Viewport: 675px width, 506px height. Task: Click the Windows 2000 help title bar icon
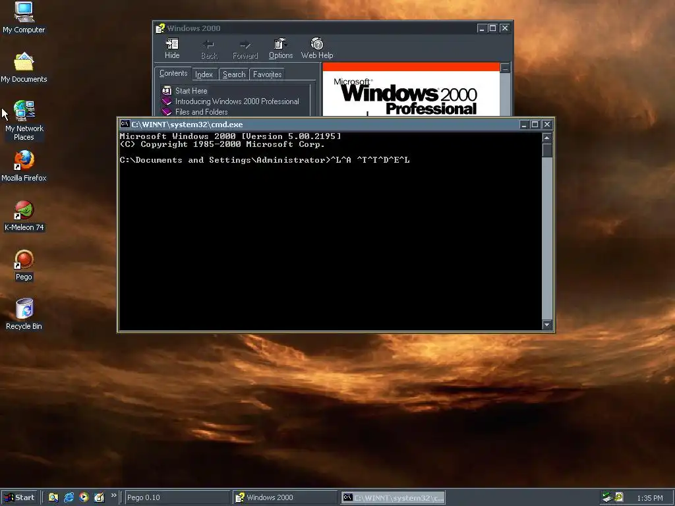tap(160, 28)
